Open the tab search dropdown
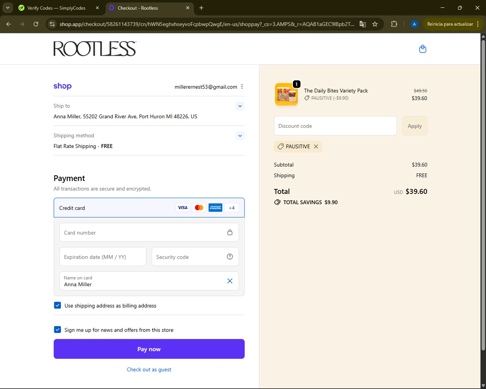The image size is (486, 389). (x=7, y=8)
